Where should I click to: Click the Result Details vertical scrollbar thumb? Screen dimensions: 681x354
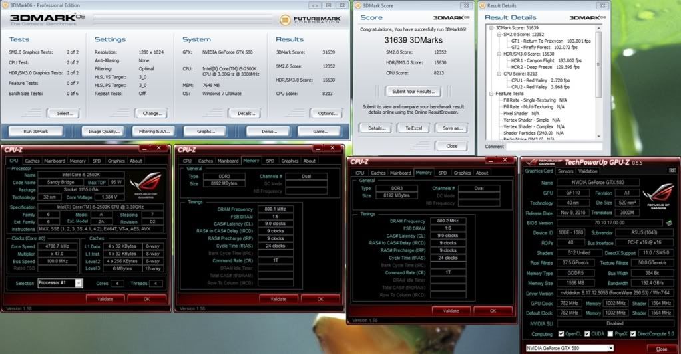(598, 64)
